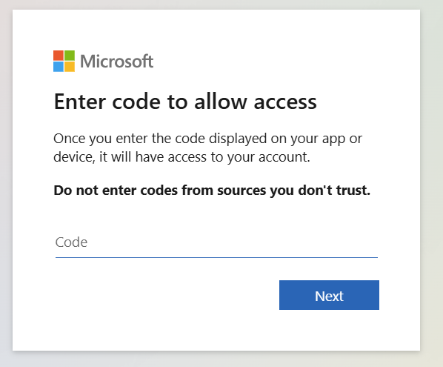Click the 'Once you enter the code' paragraph
Viewport: 443px width, 367px height.
(207, 148)
